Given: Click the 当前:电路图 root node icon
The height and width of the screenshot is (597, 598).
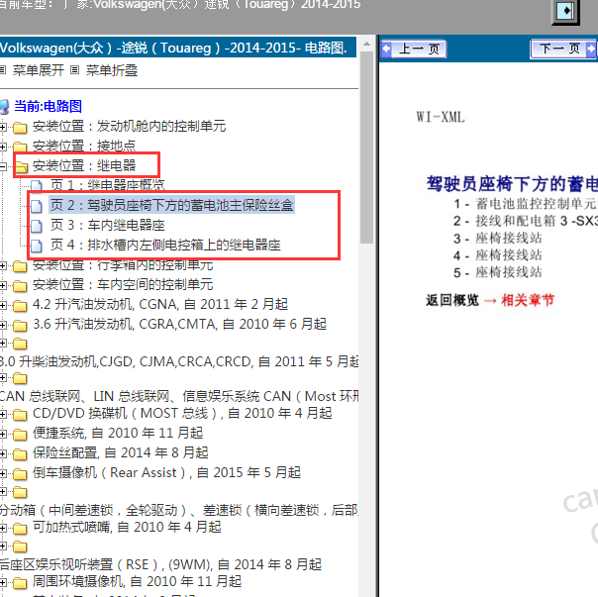Looking at the screenshot, I should 5,106.
